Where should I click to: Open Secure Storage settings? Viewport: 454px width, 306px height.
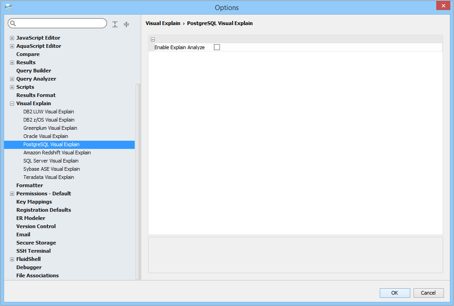click(36, 243)
